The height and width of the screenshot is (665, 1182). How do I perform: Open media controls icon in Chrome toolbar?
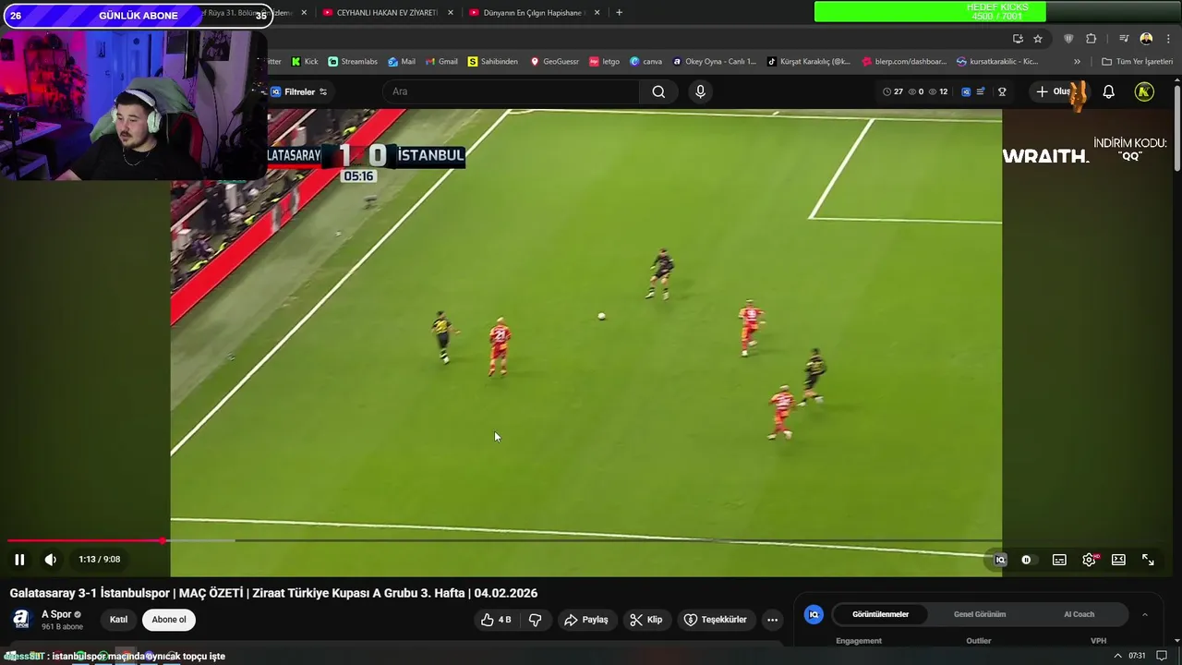1123,39
